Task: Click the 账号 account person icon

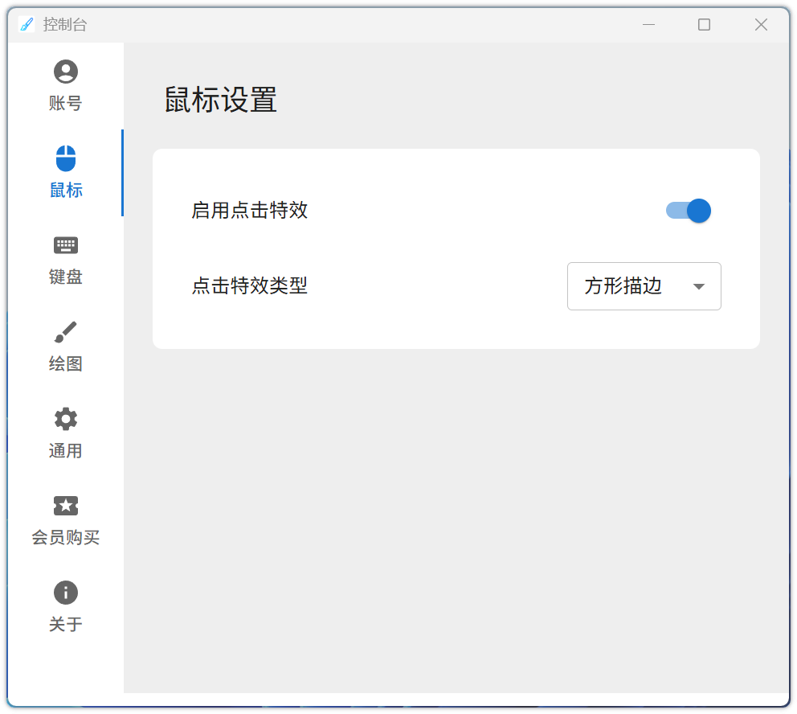Action: (x=66, y=72)
